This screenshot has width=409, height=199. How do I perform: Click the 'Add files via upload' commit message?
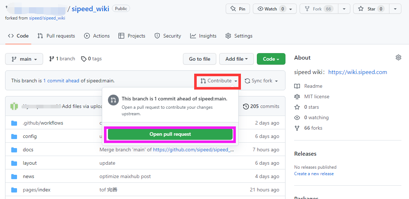coord(82,106)
